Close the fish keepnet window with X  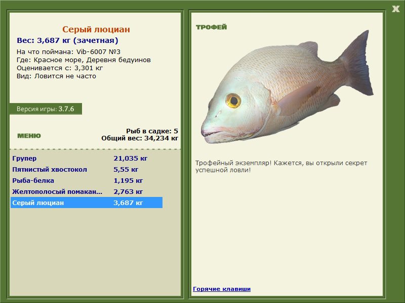(395, 9)
